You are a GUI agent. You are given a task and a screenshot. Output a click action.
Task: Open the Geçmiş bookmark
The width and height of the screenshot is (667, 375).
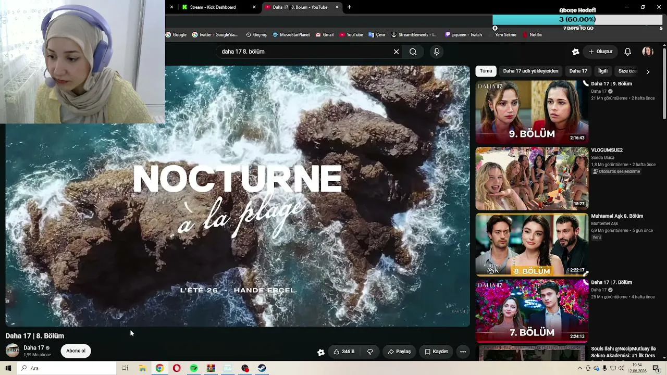256,35
